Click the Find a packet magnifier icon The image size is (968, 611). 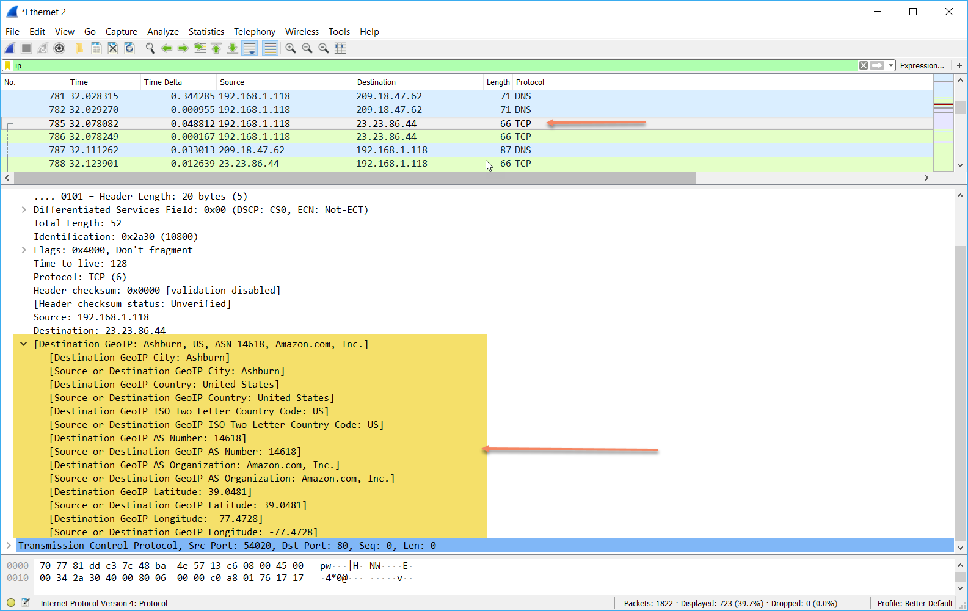click(150, 48)
